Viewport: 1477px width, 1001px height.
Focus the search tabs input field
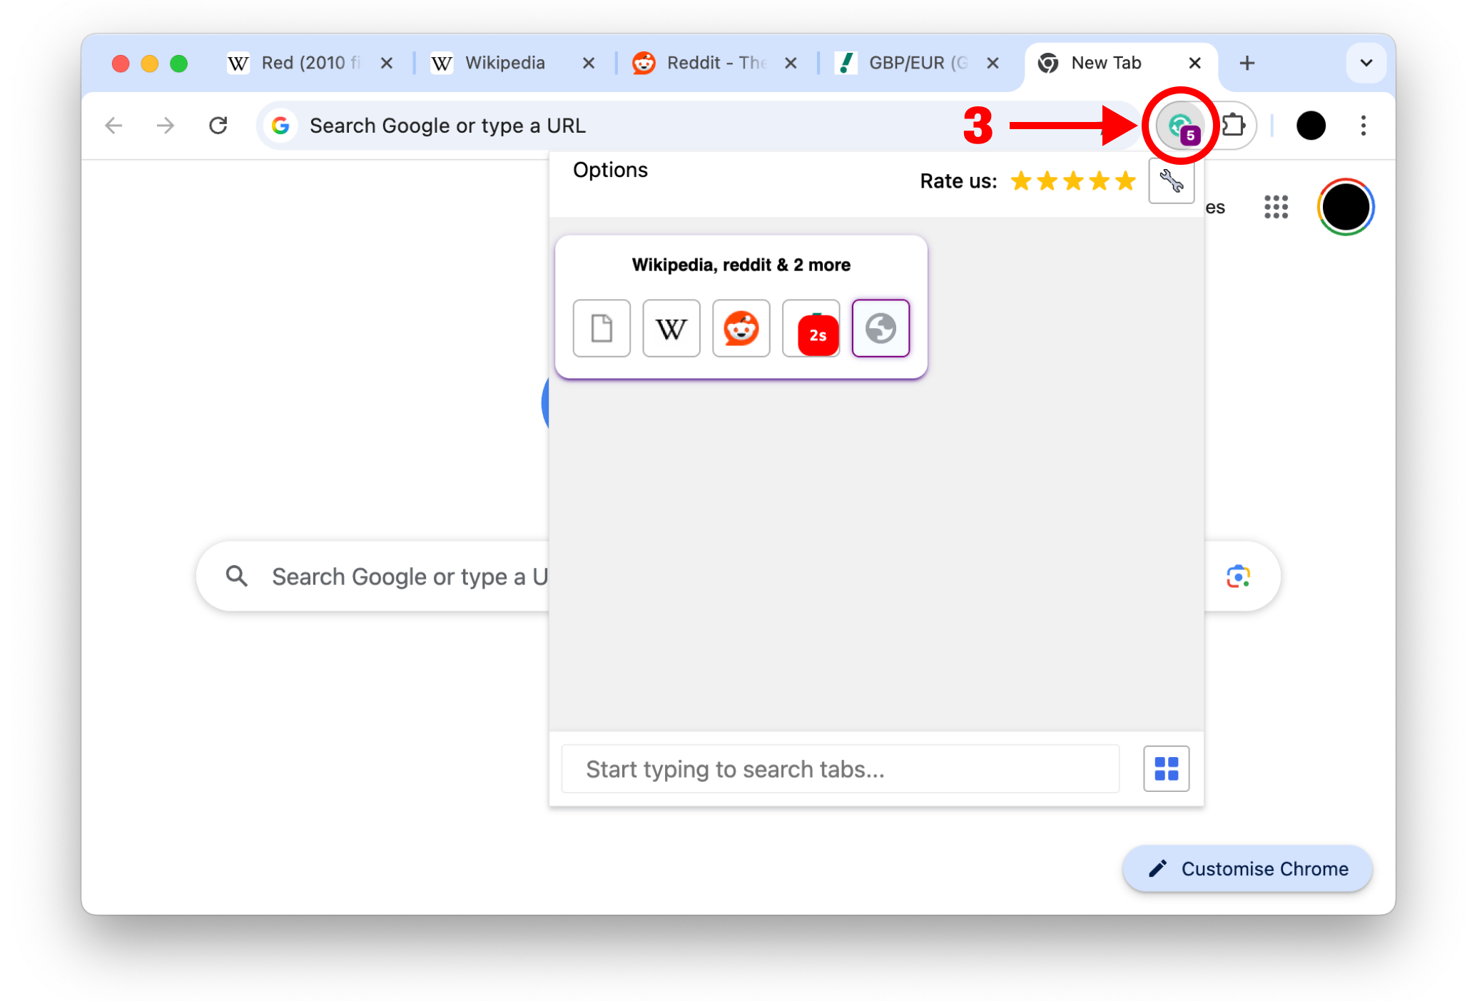pyautogui.click(x=840, y=768)
